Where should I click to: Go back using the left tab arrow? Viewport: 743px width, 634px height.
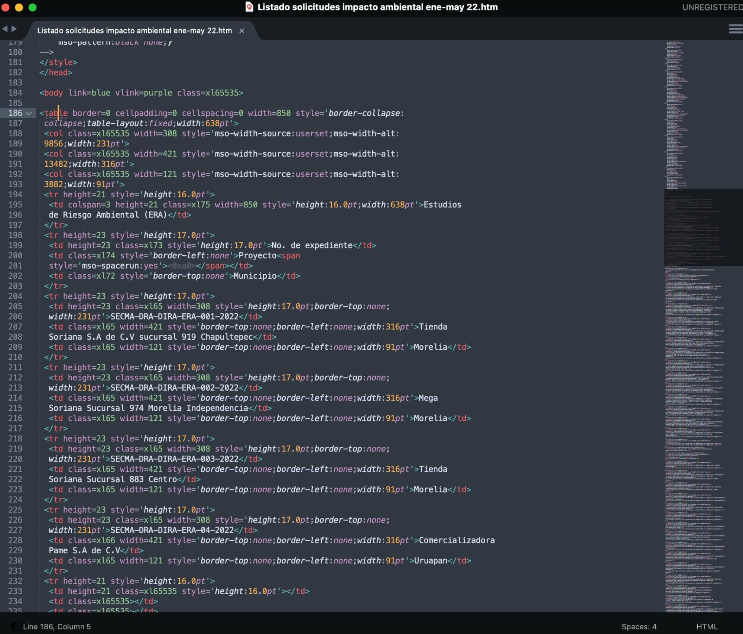(5, 29)
